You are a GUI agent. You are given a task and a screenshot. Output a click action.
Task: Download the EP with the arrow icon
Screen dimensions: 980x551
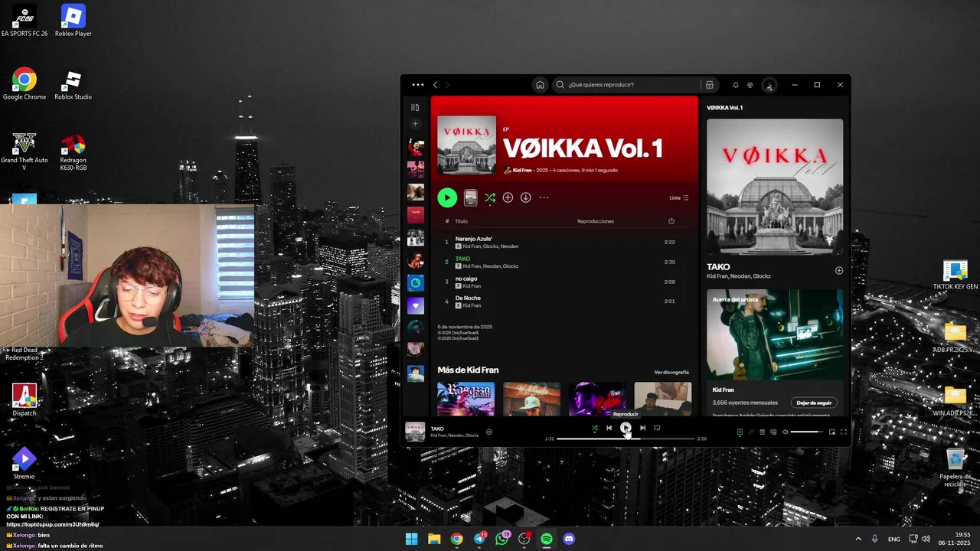tap(526, 197)
